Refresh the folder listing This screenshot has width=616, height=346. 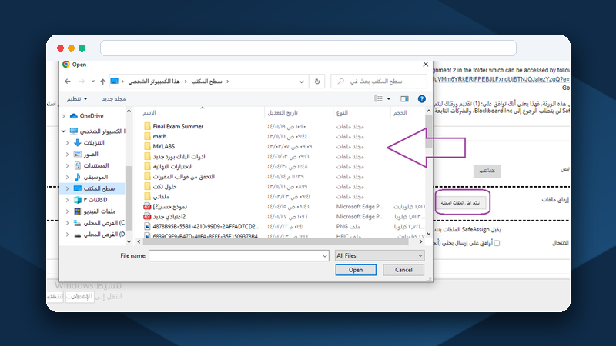click(x=317, y=82)
